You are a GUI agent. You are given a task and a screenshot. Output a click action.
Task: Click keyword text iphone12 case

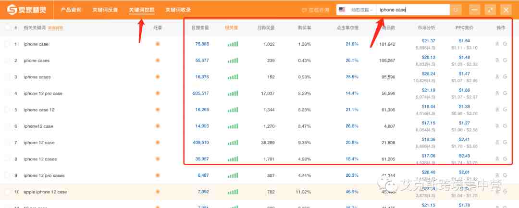coord(38,126)
